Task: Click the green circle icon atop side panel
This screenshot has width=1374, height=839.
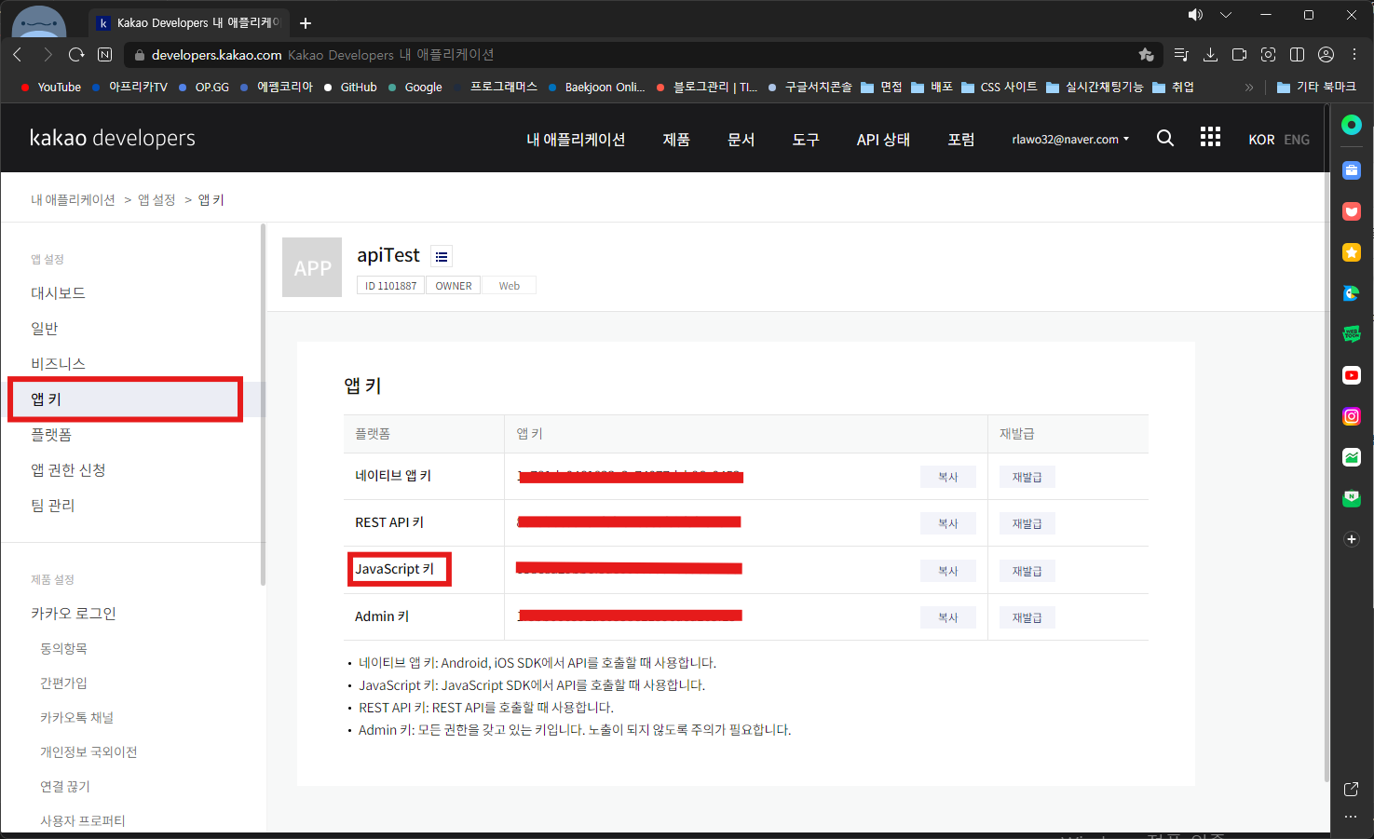Action: pos(1352,125)
